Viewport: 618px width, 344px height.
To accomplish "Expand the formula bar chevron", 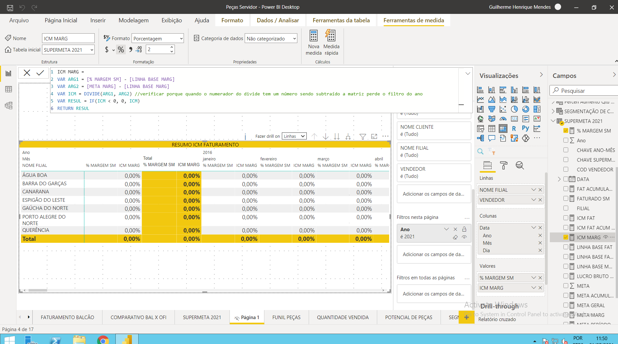I will (468, 74).
